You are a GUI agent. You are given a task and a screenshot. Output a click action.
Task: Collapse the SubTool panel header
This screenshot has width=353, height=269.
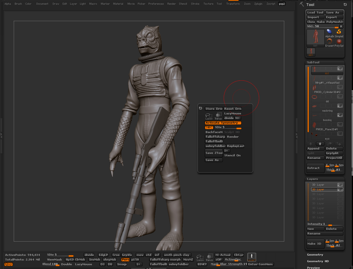313,63
